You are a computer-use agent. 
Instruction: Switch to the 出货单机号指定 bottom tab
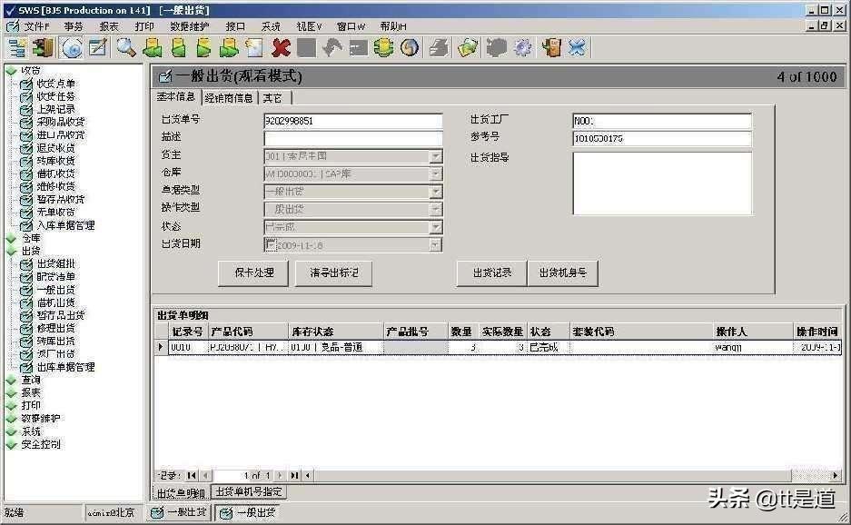(249, 492)
